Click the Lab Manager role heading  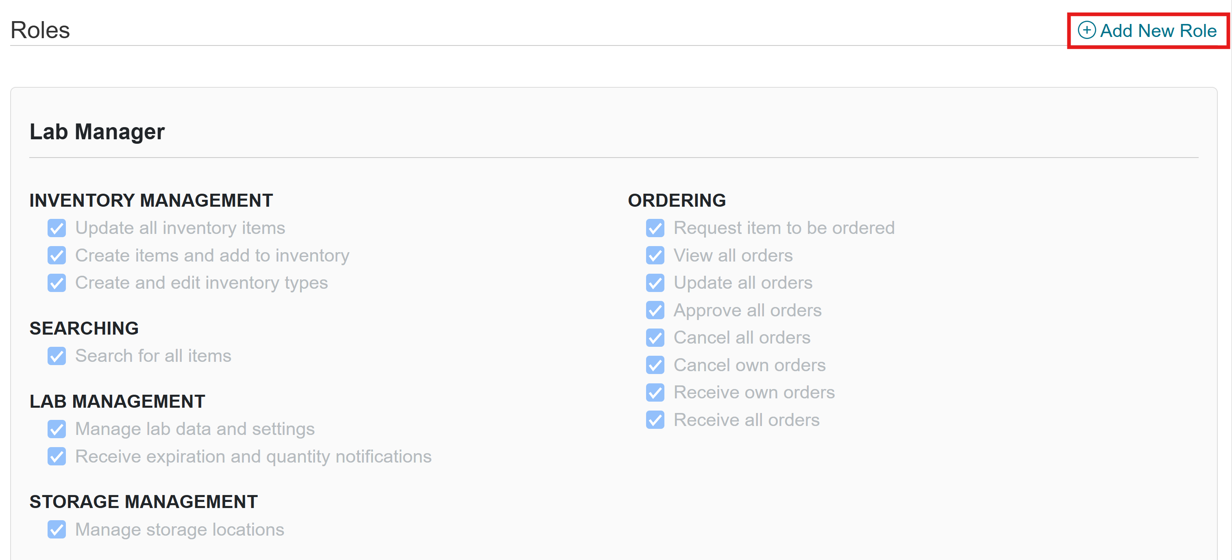pyautogui.click(x=97, y=132)
